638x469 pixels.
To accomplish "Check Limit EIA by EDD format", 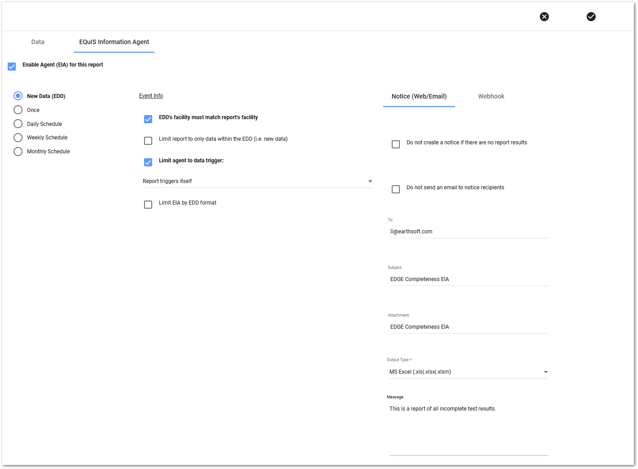I will (x=148, y=205).
